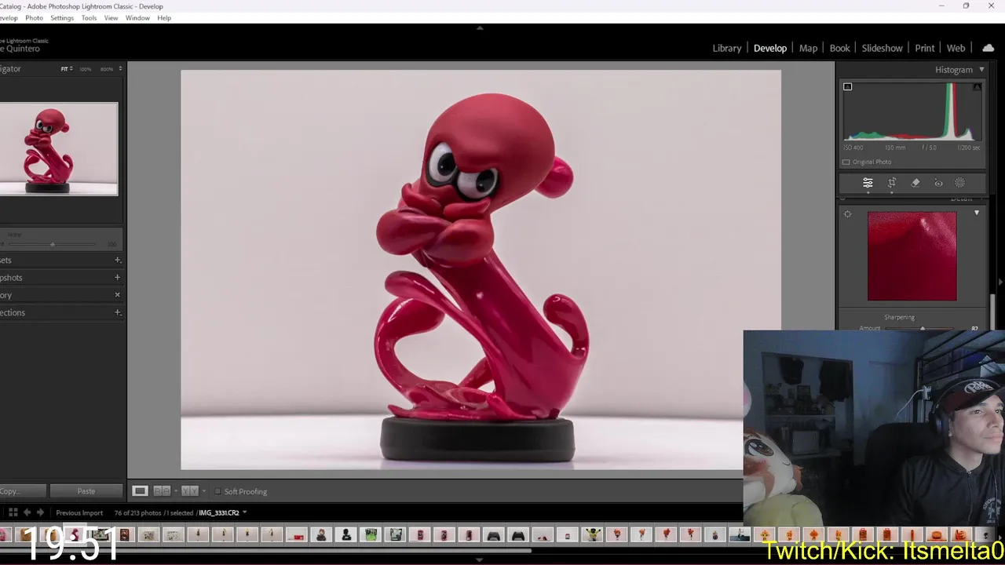Select the Crop overlay tool
Image resolution: width=1005 pixels, height=565 pixels.
pos(892,183)
